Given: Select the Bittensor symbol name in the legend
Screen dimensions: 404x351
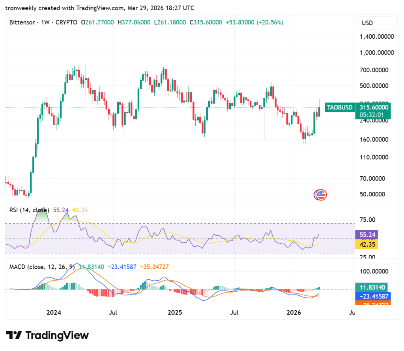Looking at the screenshot, I should pyautogui.click(x=22, y=23).
